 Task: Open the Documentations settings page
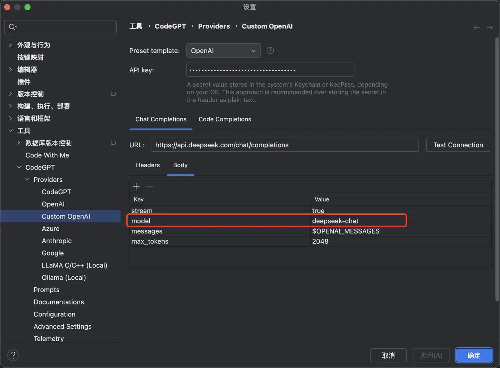coord(59,302)
